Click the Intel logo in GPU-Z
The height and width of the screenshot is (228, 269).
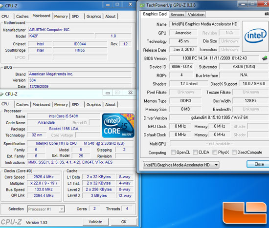pyautogui.click(x=255, y=36)
